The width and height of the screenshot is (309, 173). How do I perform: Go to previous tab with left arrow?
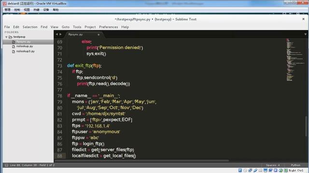click(x=57, y=34)
